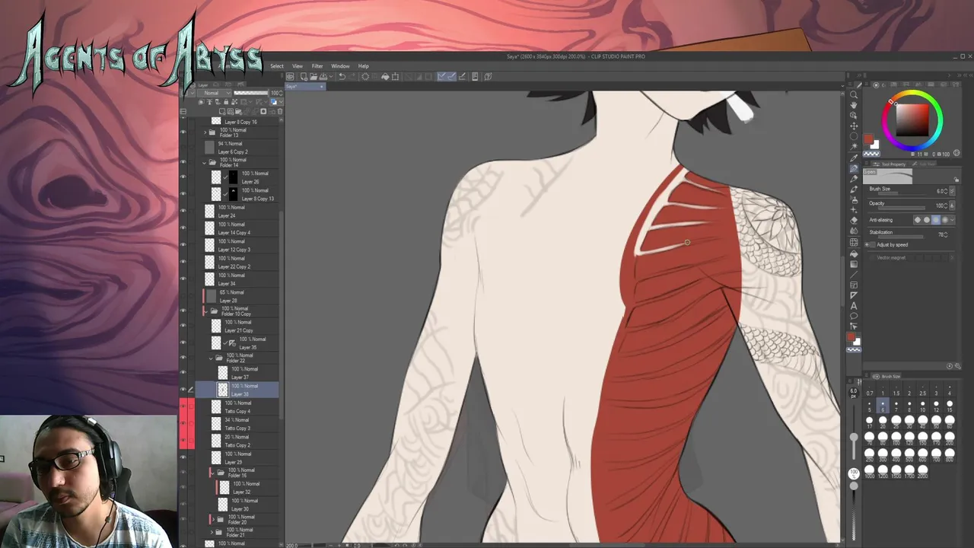Select the Ruler tool
This screenshot has height=548, width=974.
854,295
